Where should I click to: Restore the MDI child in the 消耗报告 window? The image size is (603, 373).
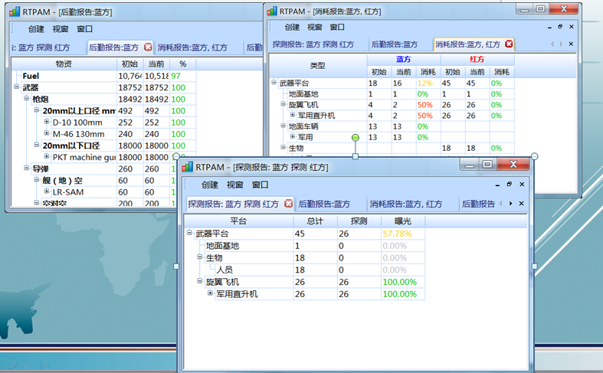click(560, 26)
